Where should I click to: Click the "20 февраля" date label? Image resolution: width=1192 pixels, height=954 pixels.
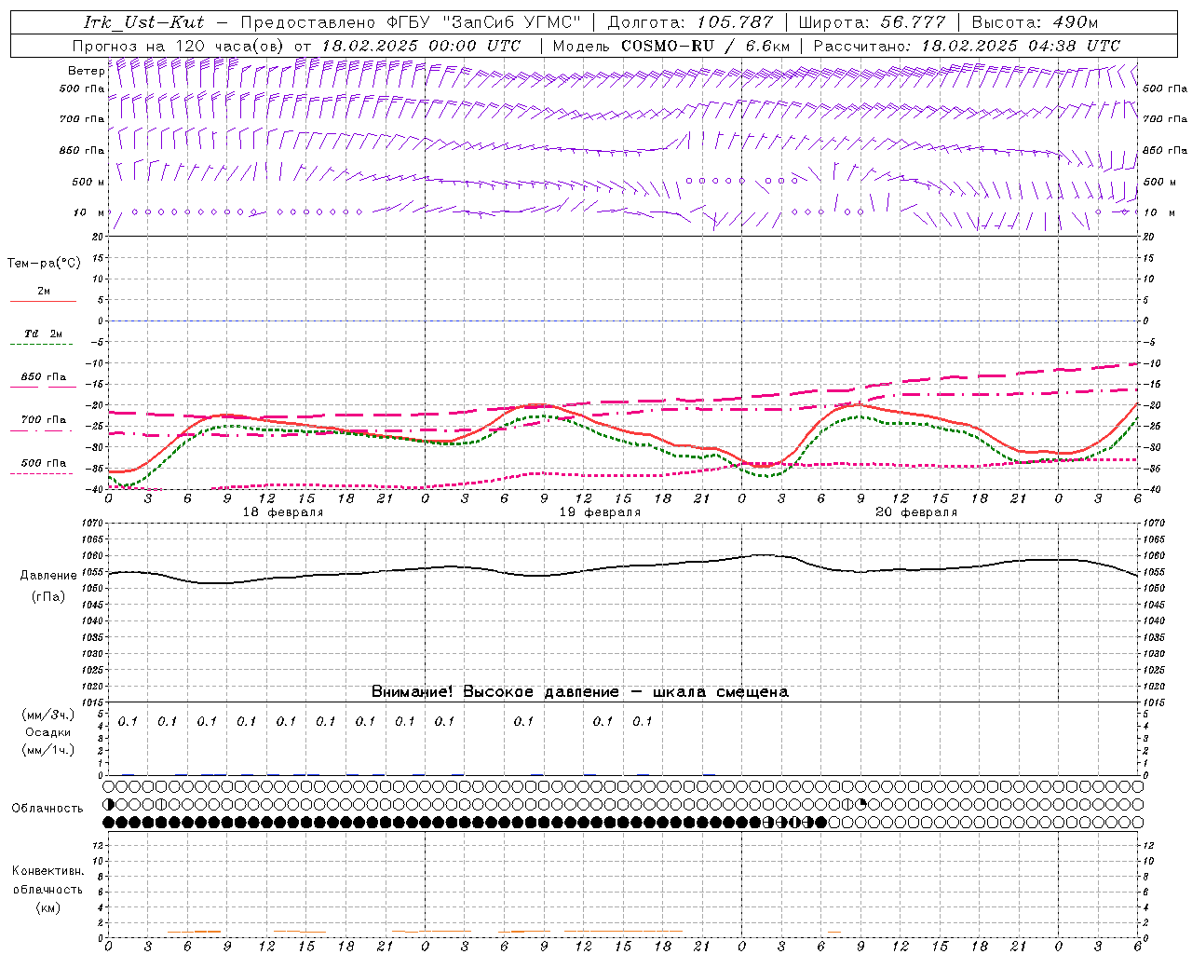coord(916,512)
